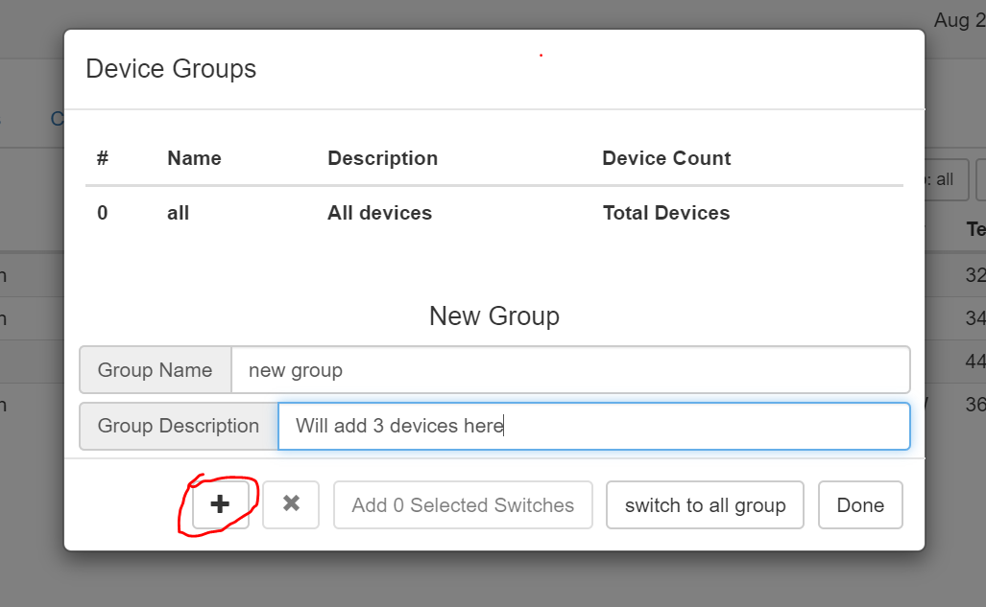Click the # column header

(x=103, y=158)
